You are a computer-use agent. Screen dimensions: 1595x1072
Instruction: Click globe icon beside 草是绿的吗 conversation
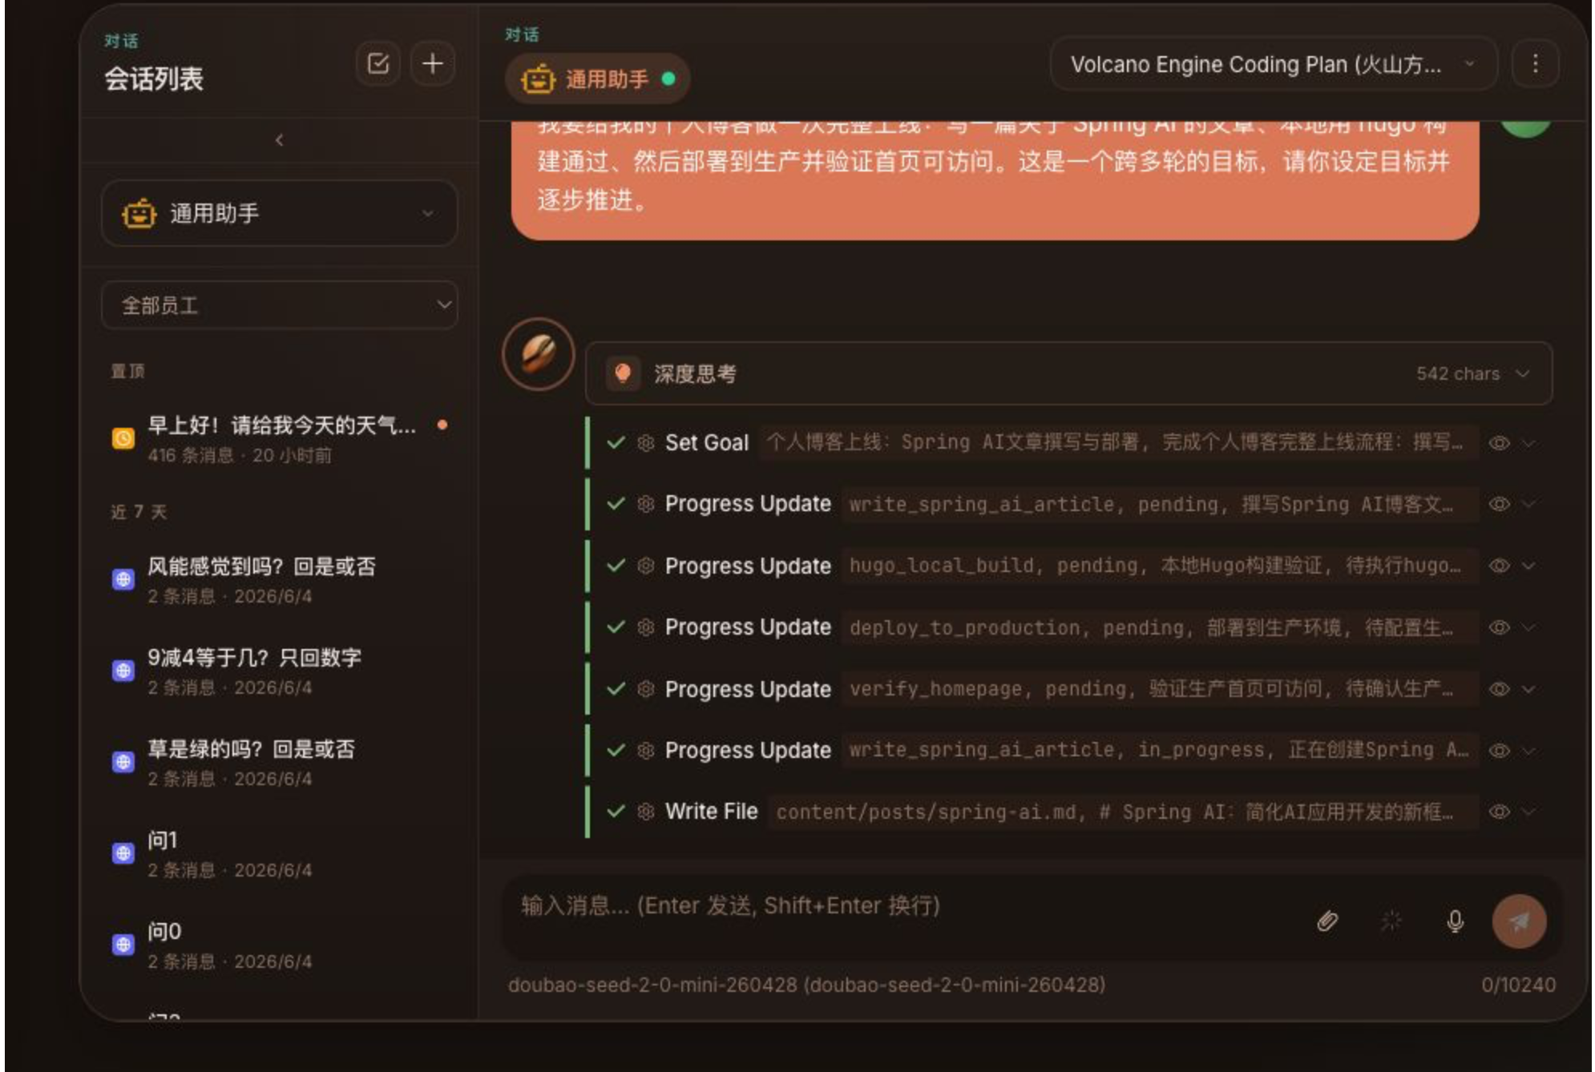123,761
